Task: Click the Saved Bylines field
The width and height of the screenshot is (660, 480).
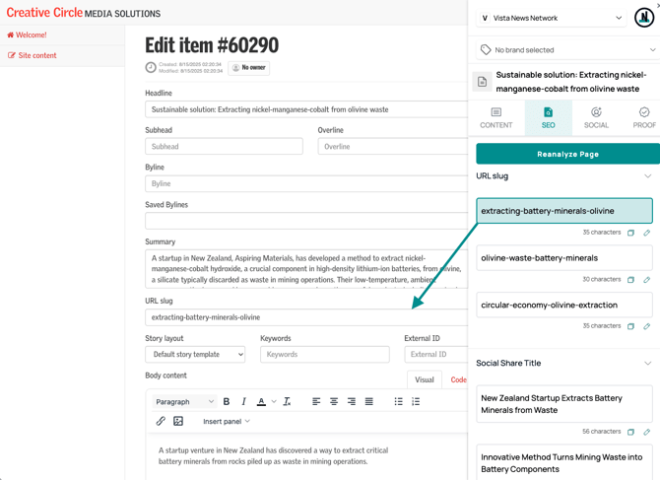Action: click(306, 221)
